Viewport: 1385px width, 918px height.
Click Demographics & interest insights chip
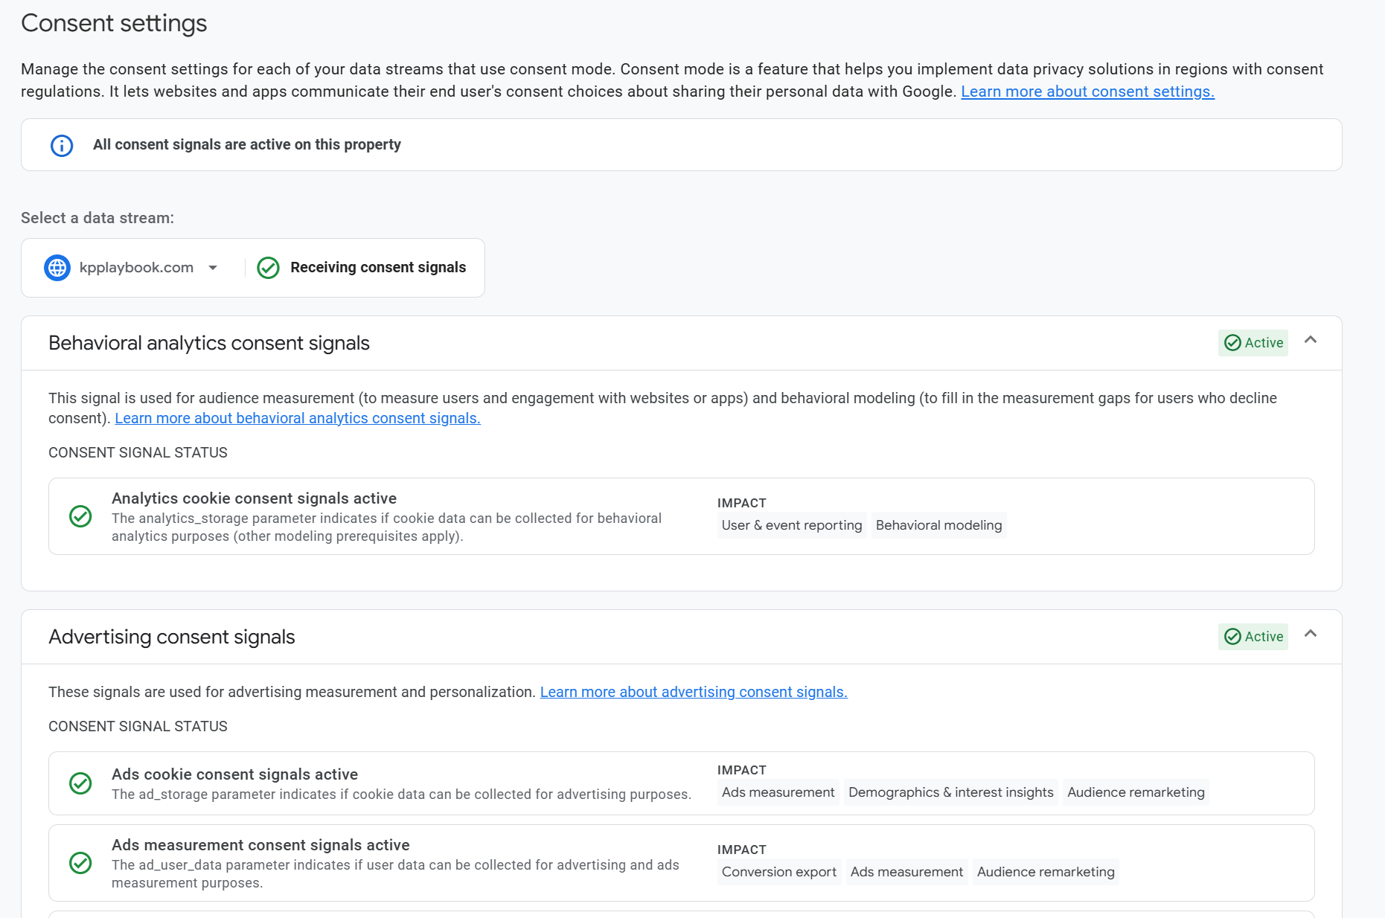click(950, 792)
